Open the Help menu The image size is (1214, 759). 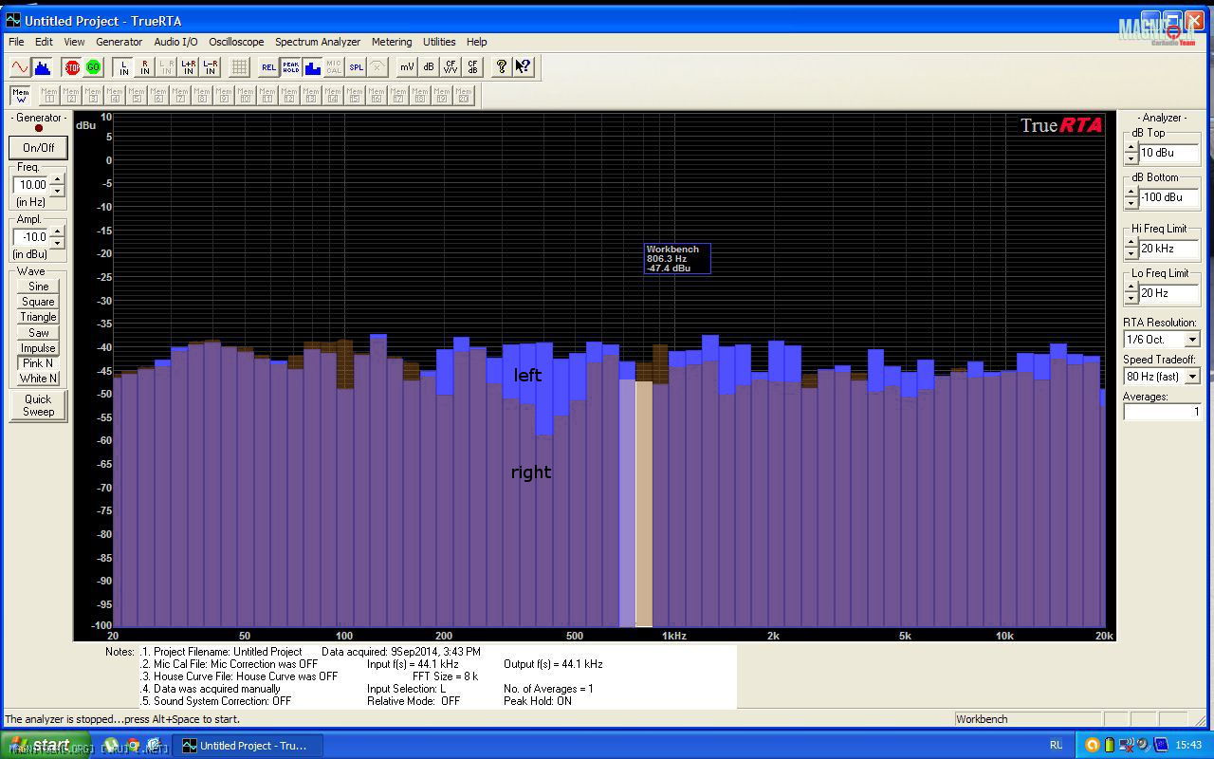[x=477, y=42]
